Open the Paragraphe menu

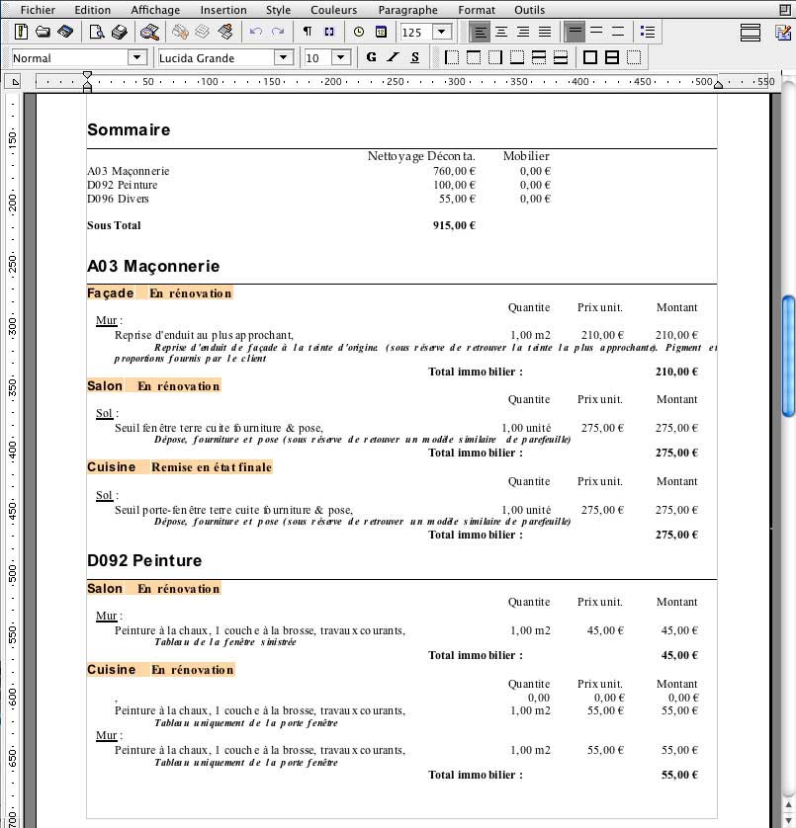pos(407,10)
